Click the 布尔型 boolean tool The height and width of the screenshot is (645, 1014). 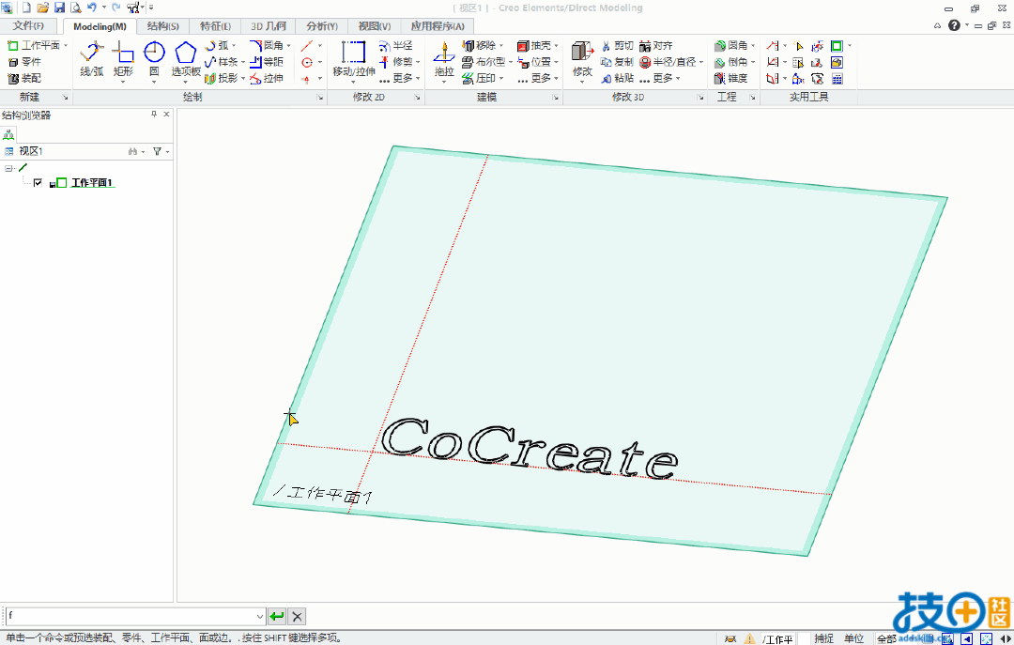click(x=484, y=61)
